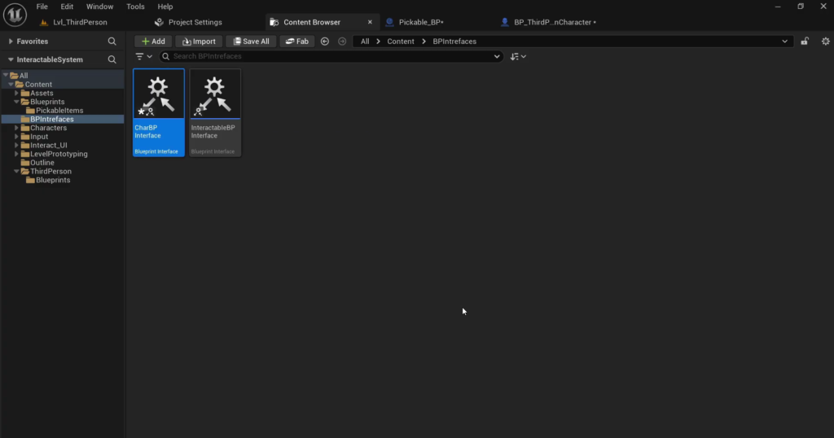Select the ThirdPerson folder
The width and height of the screenshot is (834, 438).
[x=50, y=171]
